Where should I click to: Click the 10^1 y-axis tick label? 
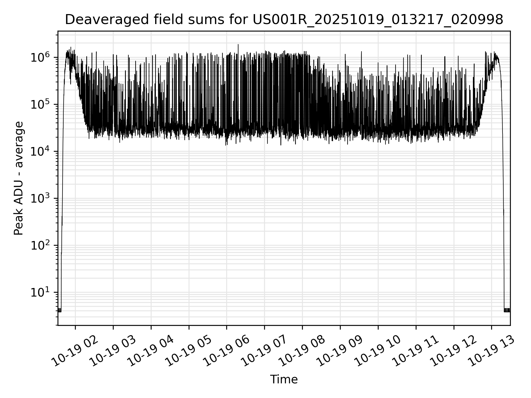(x=40, y=292)
